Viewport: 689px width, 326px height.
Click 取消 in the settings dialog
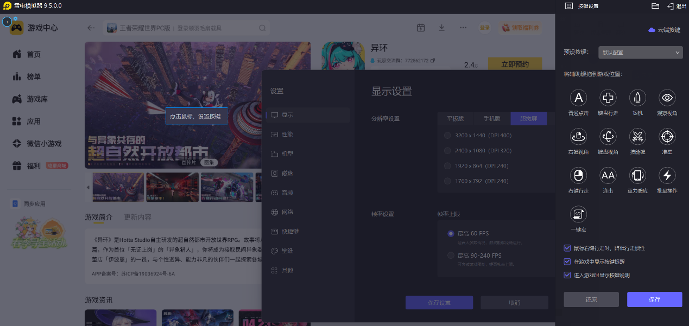click(514, 303)
